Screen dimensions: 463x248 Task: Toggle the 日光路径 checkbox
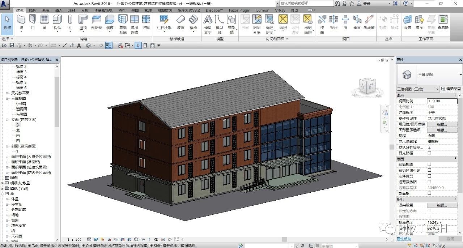429,153
